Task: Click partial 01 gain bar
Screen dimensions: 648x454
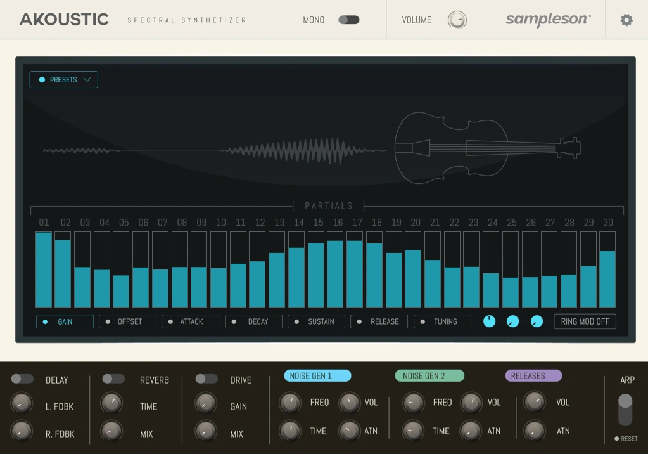Action: (44, 269)
